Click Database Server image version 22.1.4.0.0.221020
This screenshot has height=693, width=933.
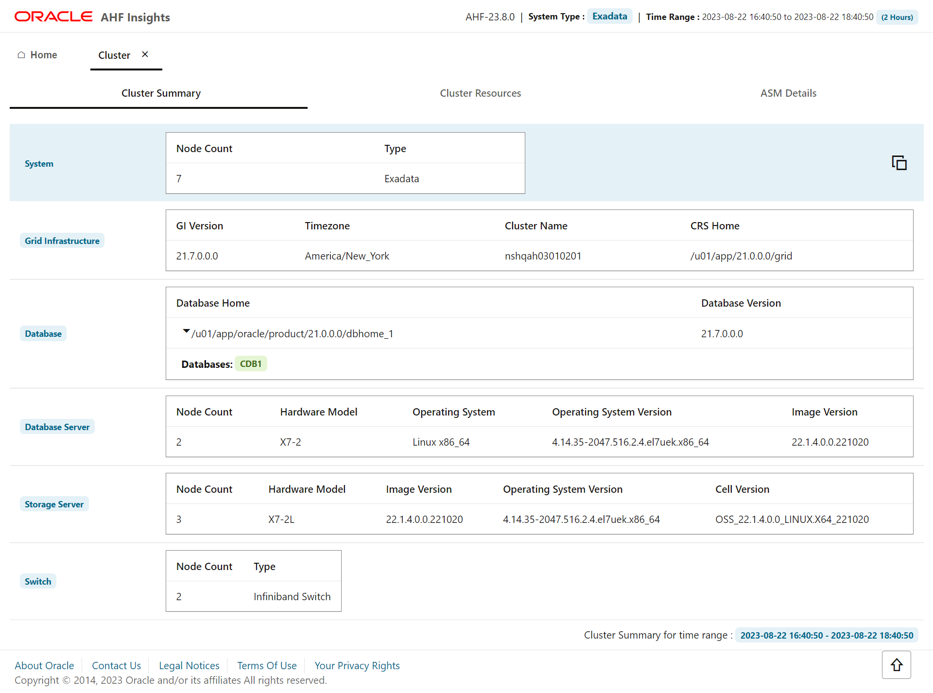(830, 442)
